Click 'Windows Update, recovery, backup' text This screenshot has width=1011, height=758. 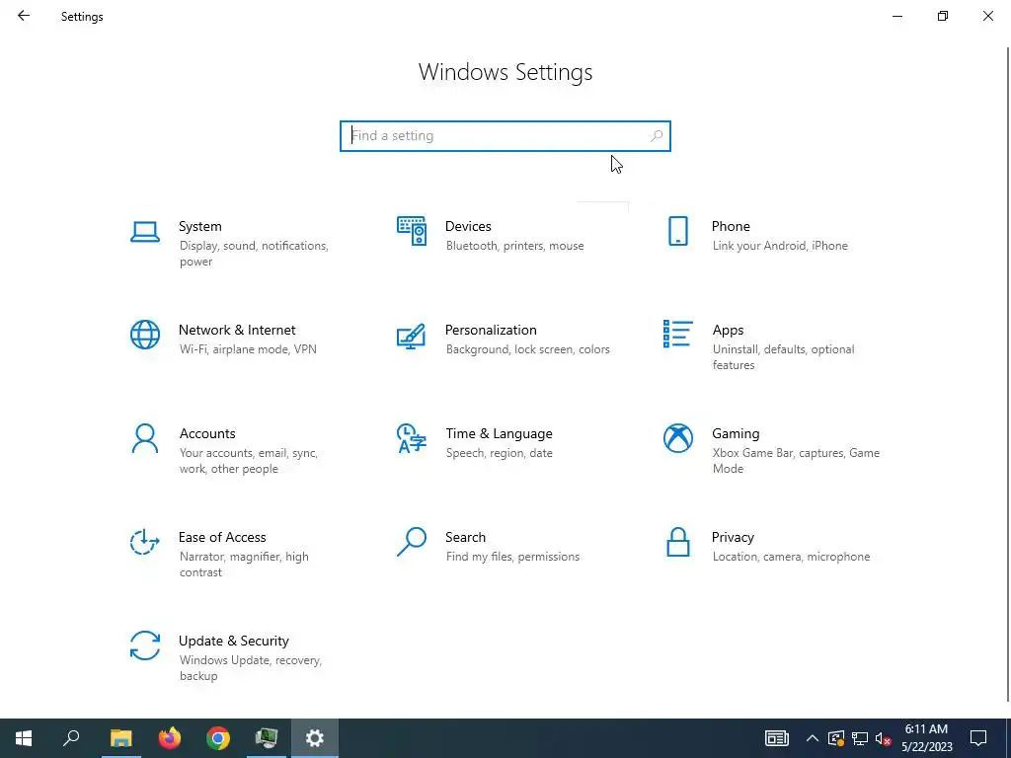pyautogui.click(x=250, y=668)
